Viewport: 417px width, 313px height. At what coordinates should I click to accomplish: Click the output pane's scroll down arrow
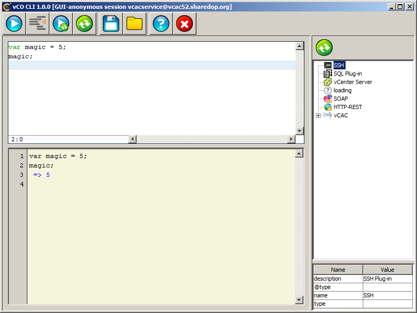(x=299, y=299)
